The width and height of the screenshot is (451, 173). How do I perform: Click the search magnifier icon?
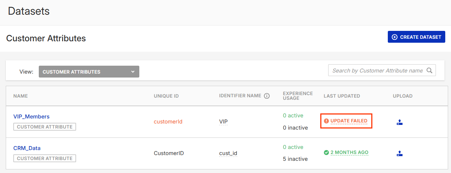coord(429,71)
